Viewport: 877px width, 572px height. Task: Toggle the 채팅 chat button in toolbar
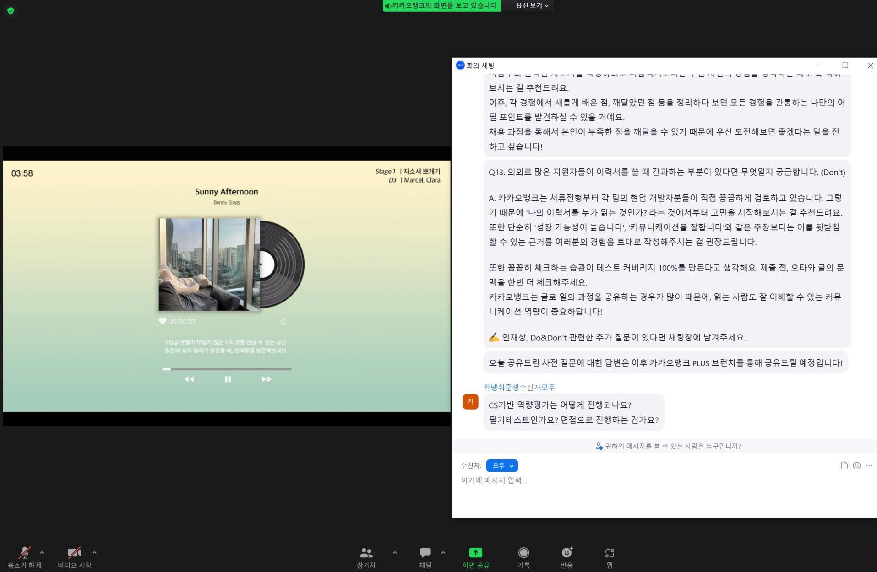[x=425, y=557]
